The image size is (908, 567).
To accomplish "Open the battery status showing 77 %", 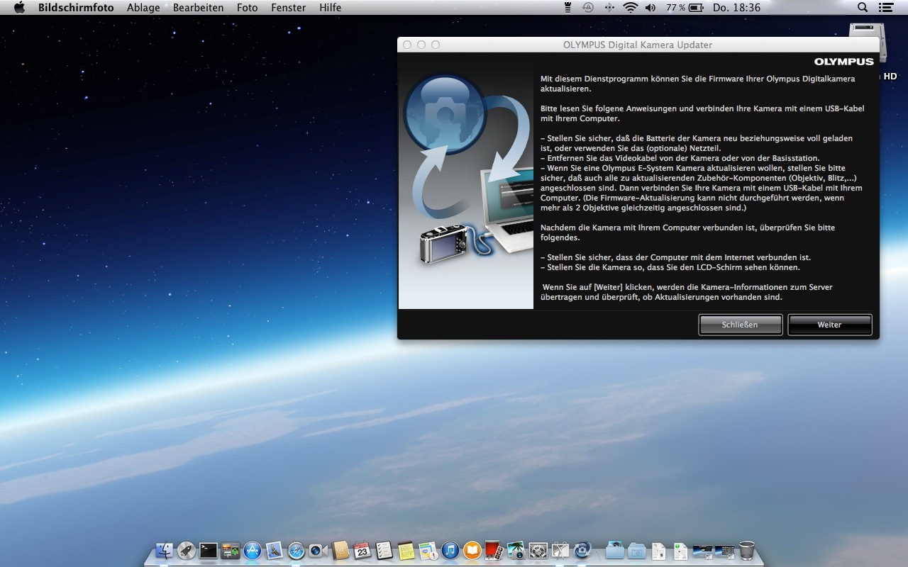I will click(x=685, y=8).
